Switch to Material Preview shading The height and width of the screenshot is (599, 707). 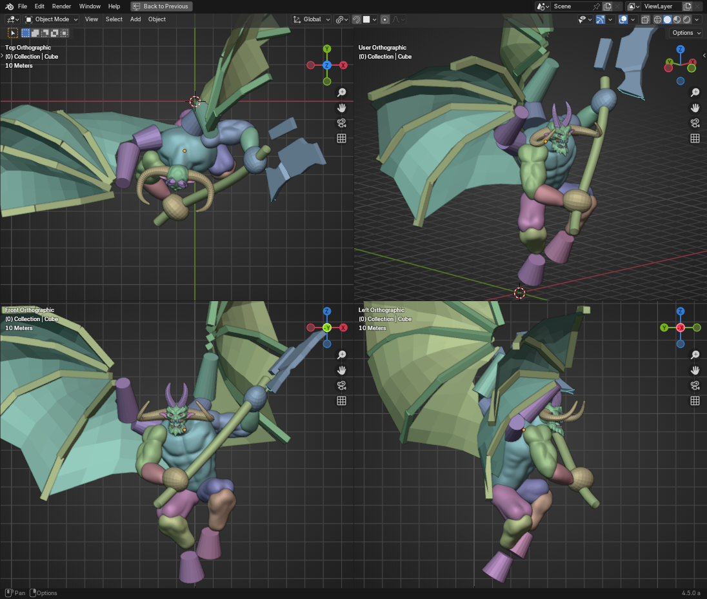coord(677,19)
